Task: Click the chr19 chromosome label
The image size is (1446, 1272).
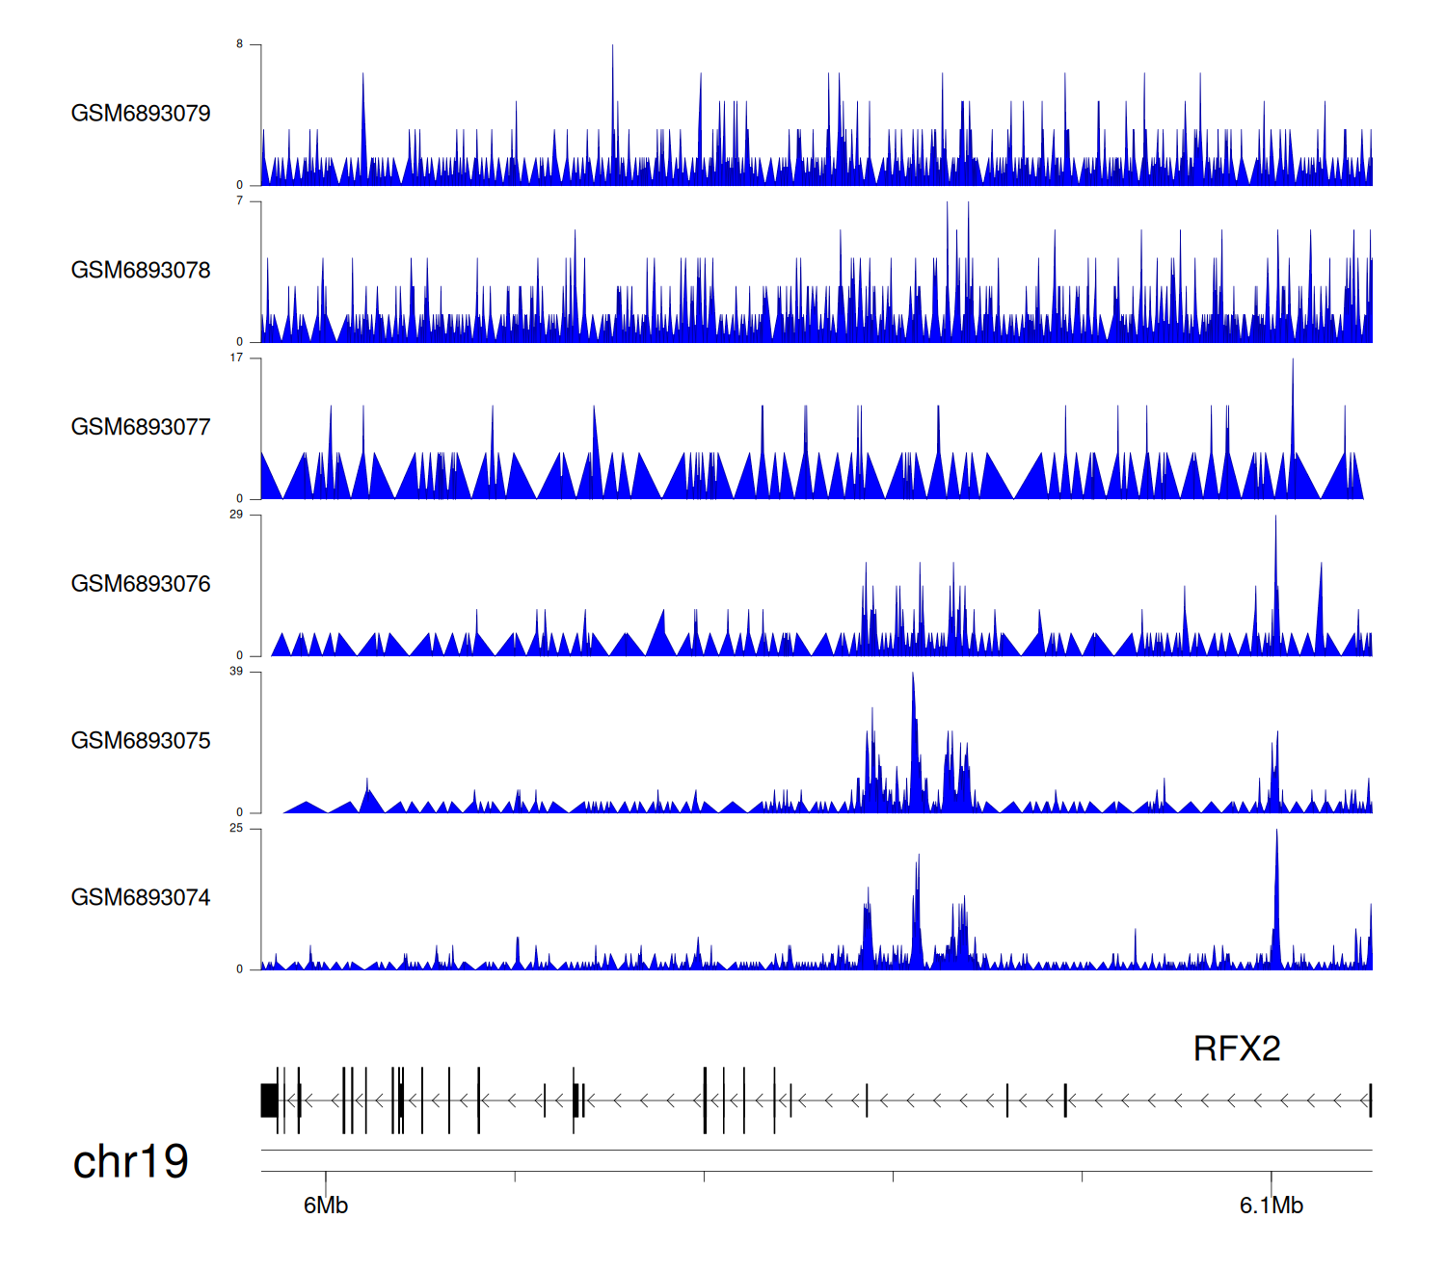Action: (130, 1162)
